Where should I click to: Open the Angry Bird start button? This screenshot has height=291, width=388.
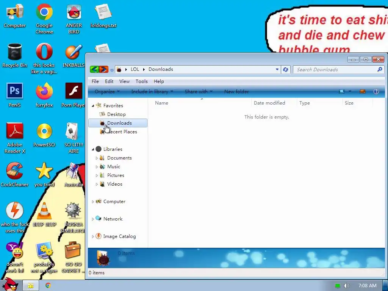[10, 285]
